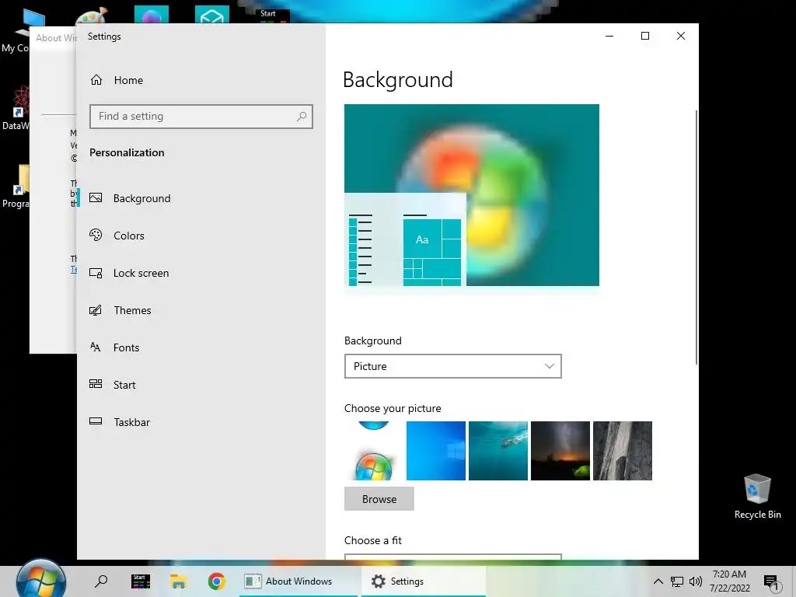Click the Start tiles icon in sidebar
This screenshot has height=597, width=796.
(96, 384)
